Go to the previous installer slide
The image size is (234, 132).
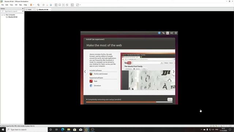[x=85, y=71]
